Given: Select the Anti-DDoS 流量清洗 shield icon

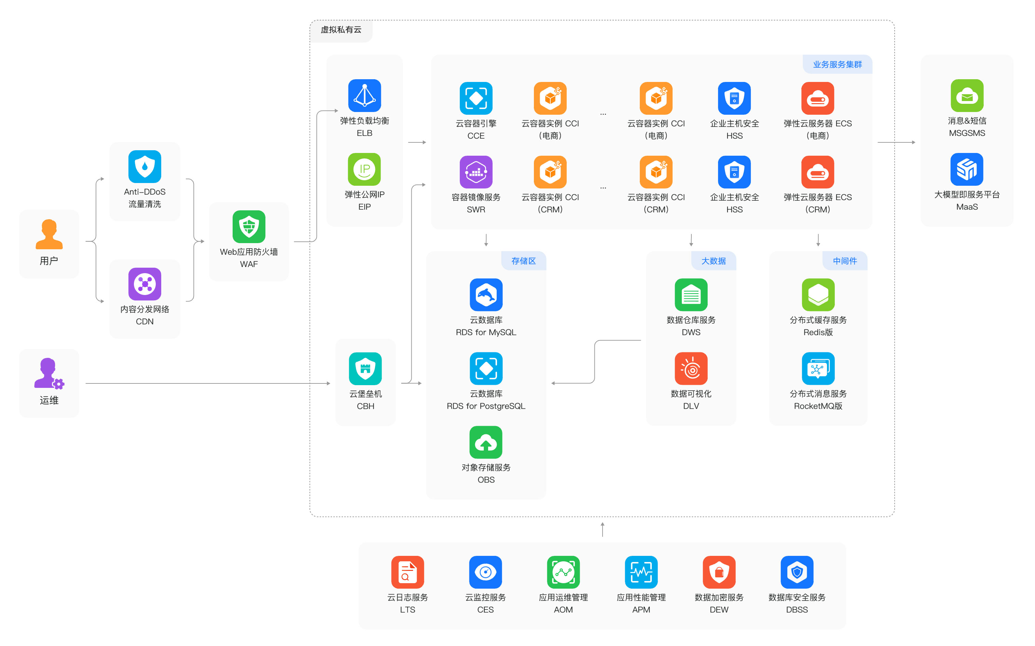Looking at the screenshot, I should coord(144,167).
